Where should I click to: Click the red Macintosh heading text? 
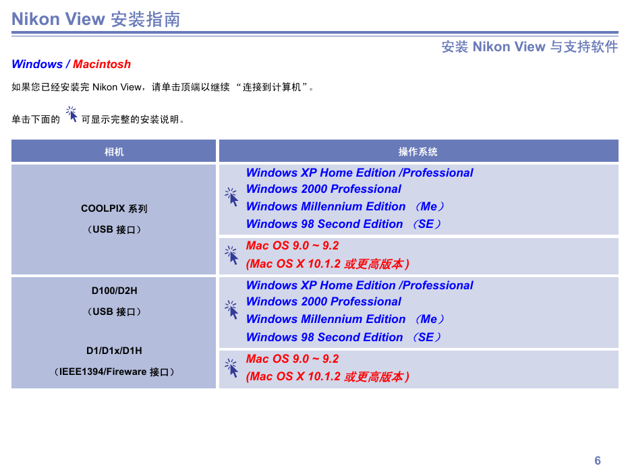102,64
